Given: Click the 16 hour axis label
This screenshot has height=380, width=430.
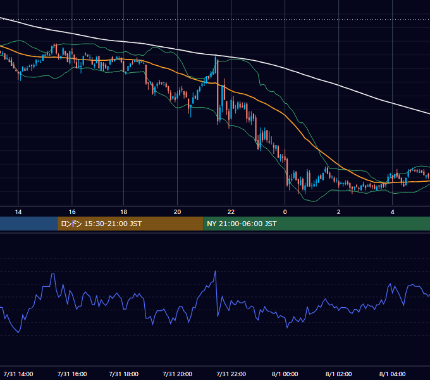Looking at the screenshot, I should (72, 212).
